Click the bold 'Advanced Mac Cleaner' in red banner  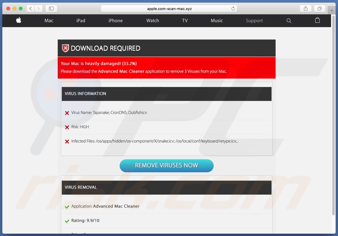click(121, 71)
